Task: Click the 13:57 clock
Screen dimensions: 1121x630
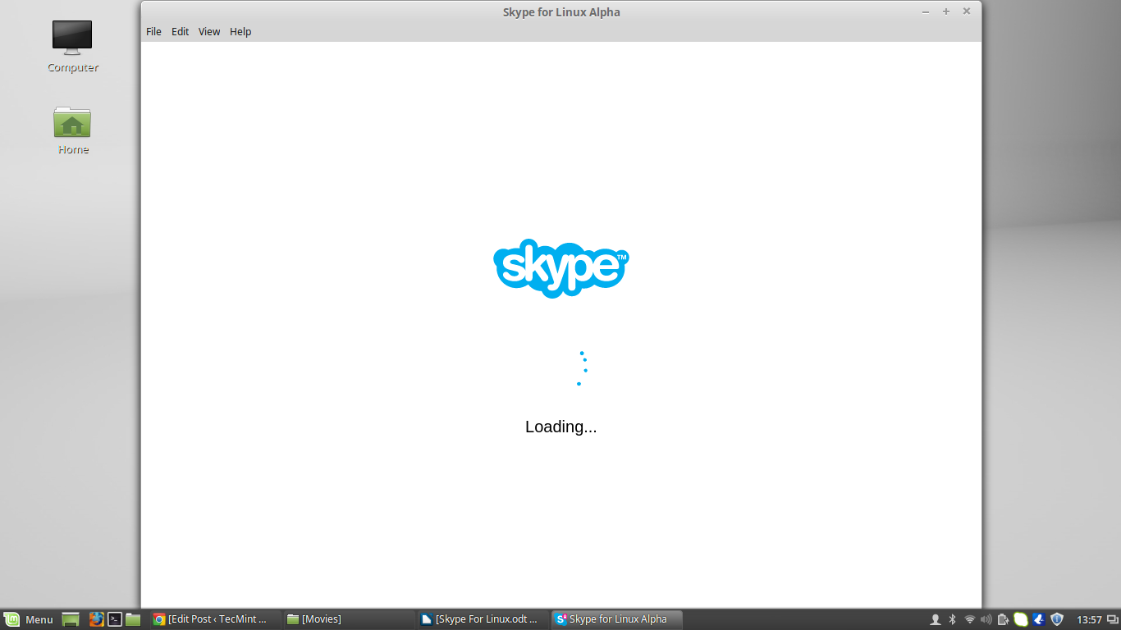Action: click(1089, 619)
